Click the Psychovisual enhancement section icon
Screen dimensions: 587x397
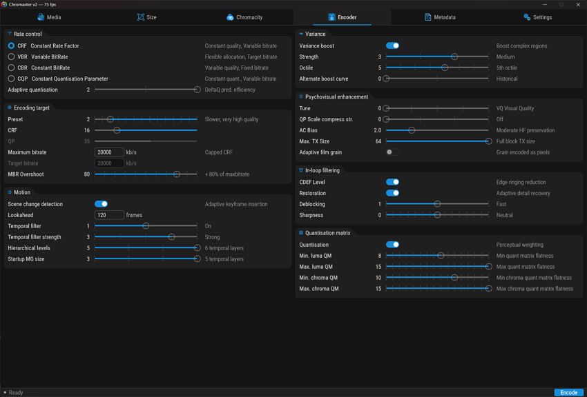click(x=301, y=96)
